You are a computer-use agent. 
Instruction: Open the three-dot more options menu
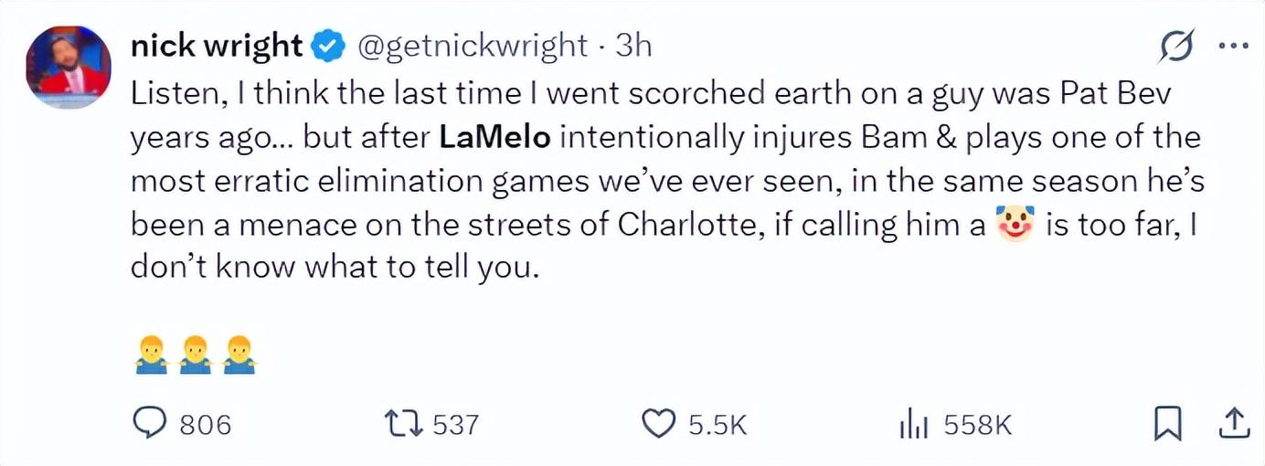[x=1233, y=46]
